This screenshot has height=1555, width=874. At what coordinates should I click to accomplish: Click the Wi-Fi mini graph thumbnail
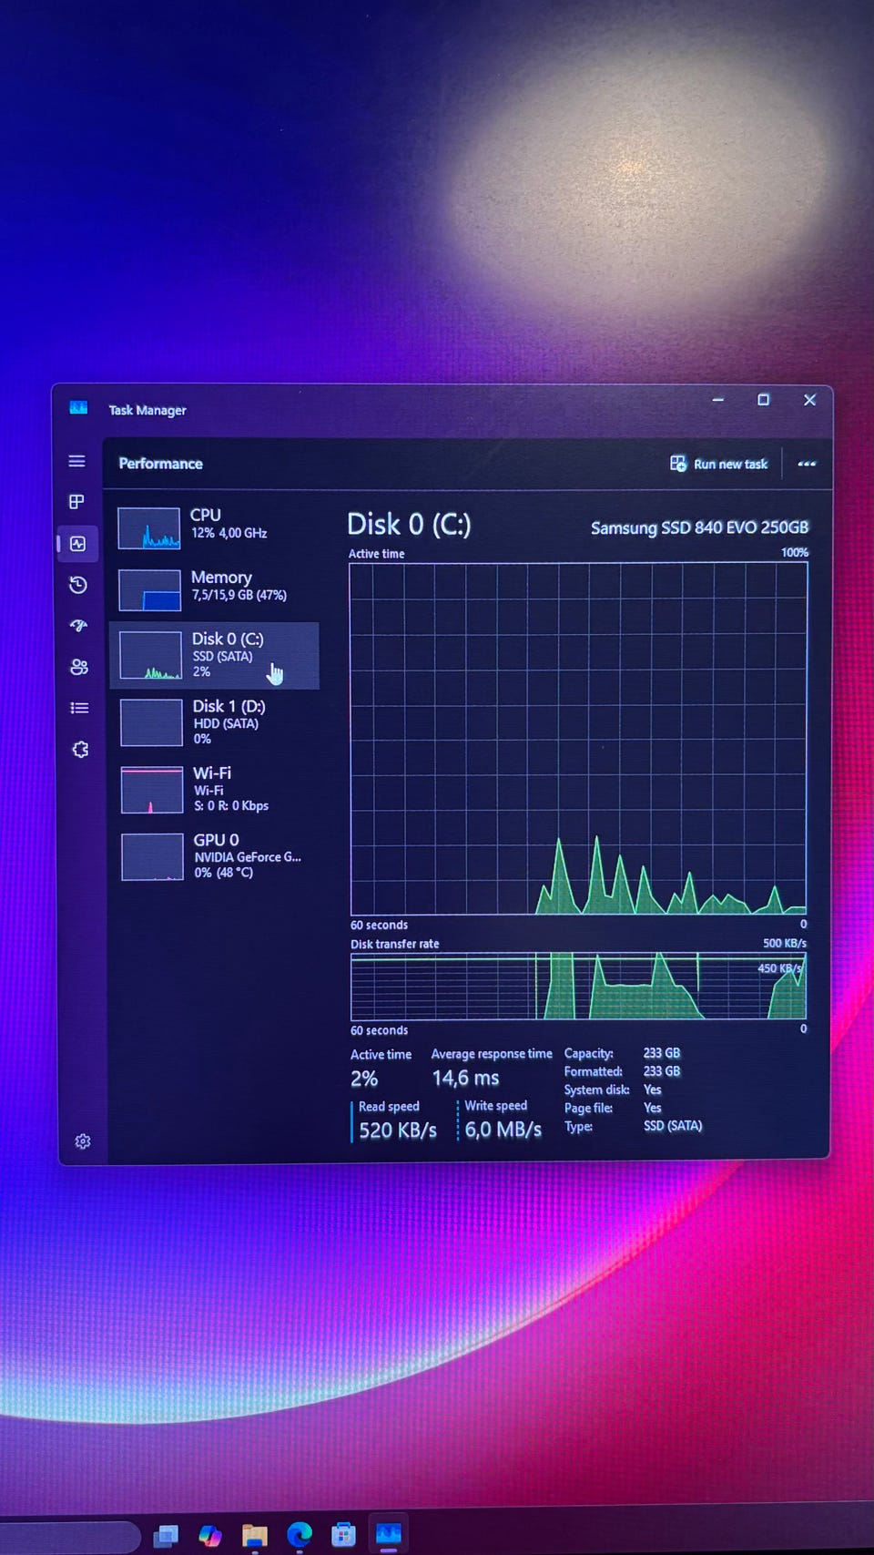pos(151,790)
